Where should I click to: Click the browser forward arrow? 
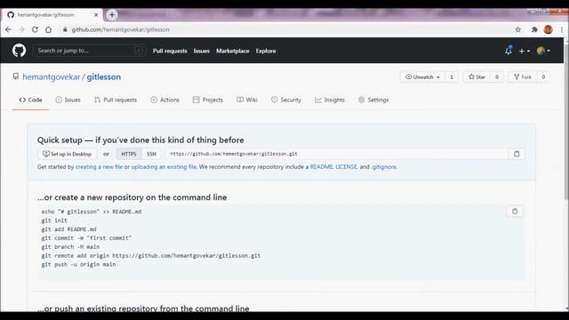tap(21, 29)
